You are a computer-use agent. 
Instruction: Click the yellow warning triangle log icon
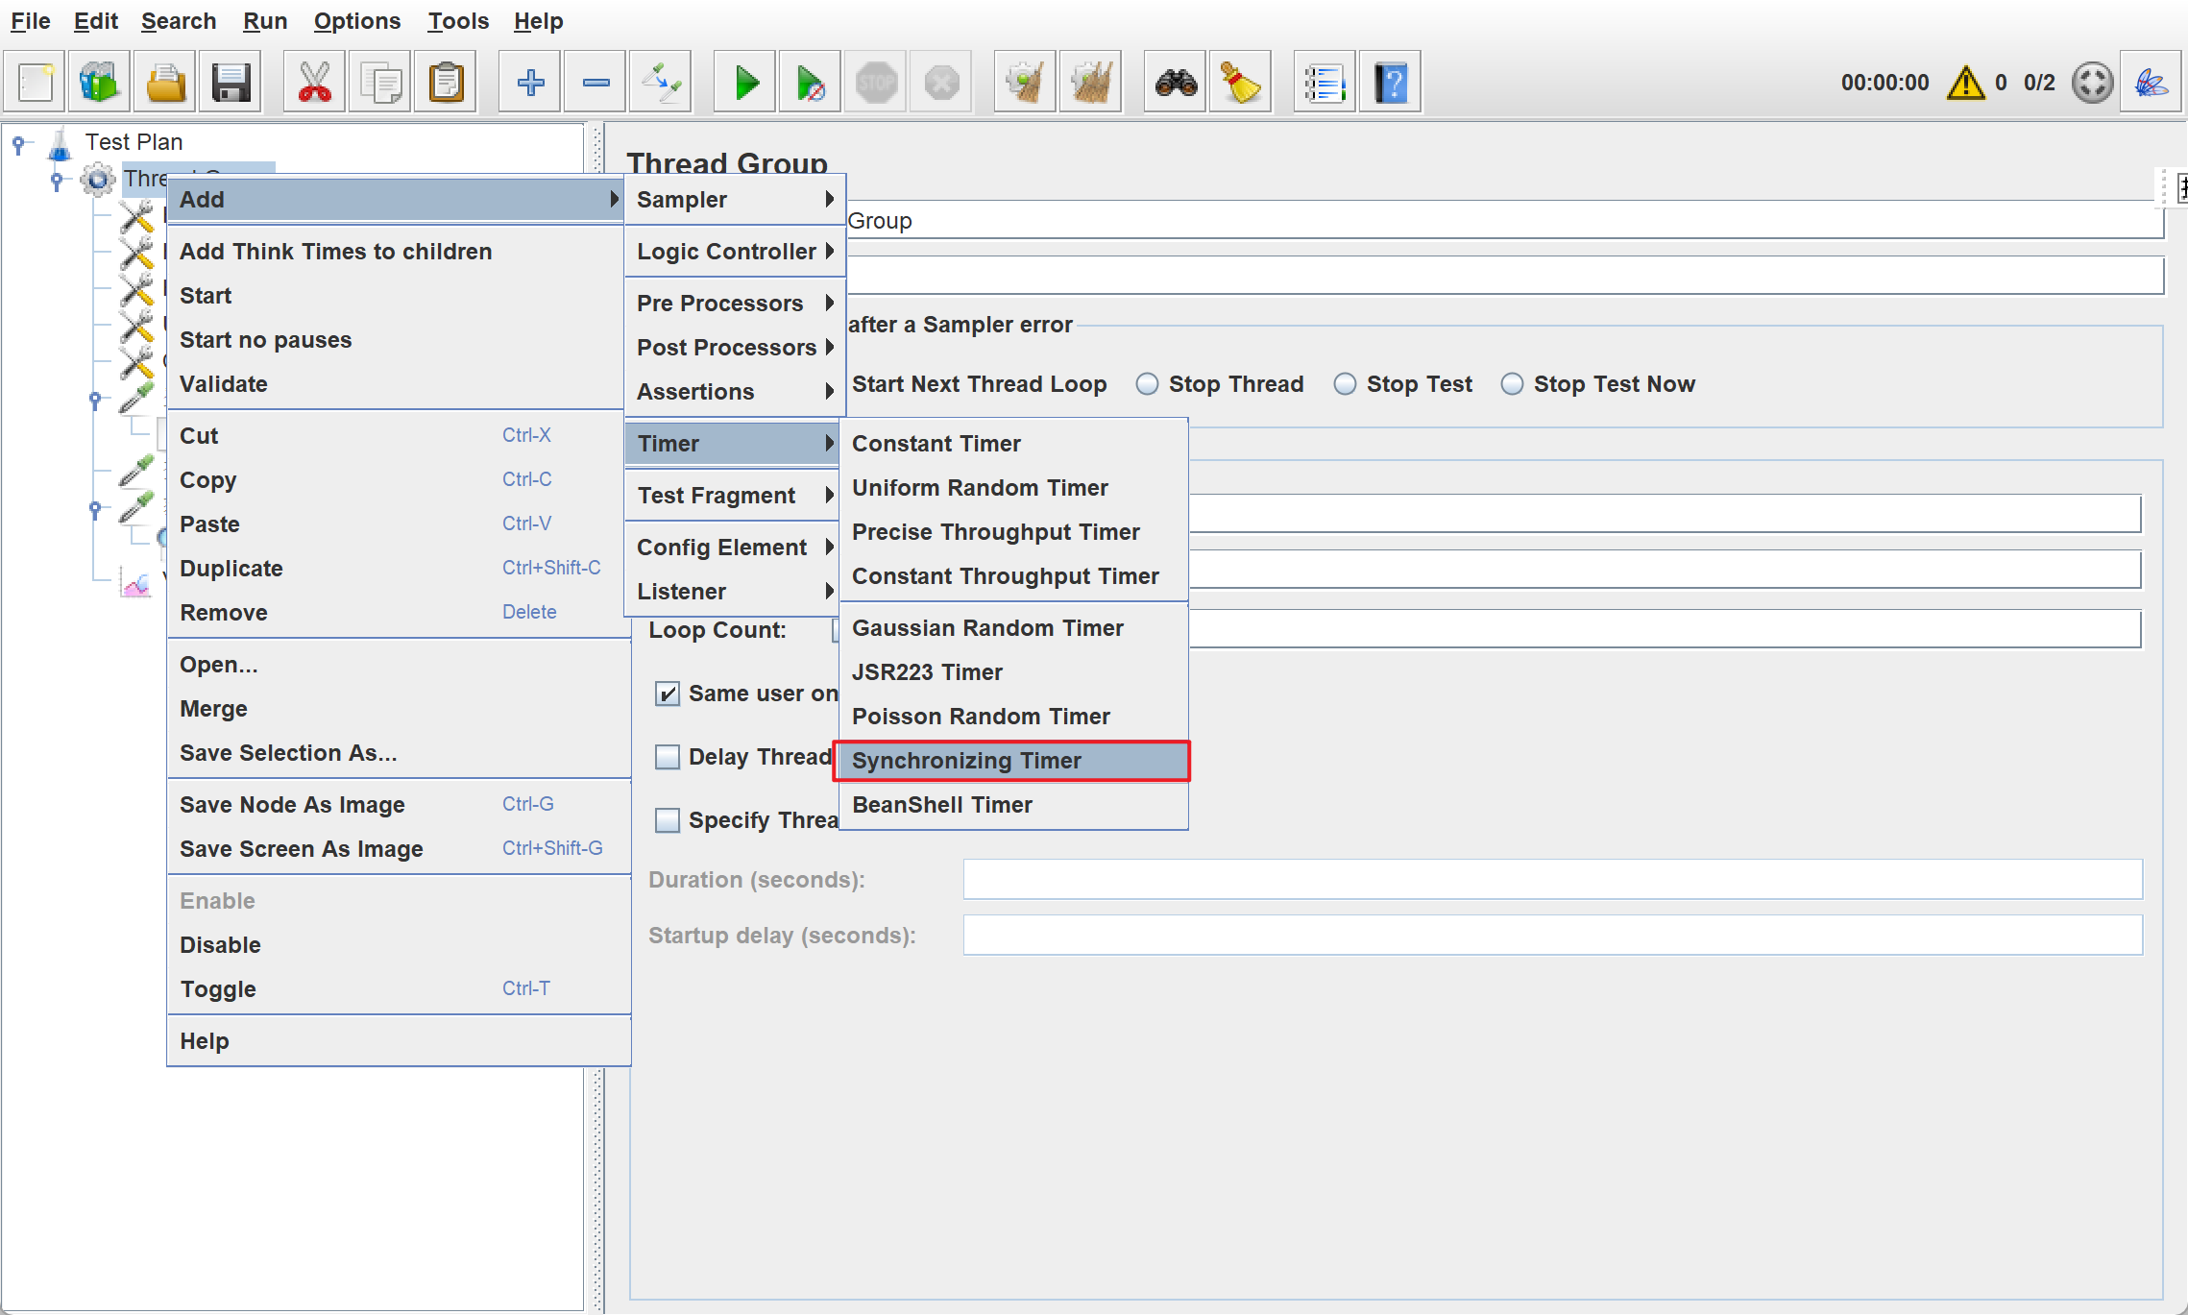pos(1965,83)
